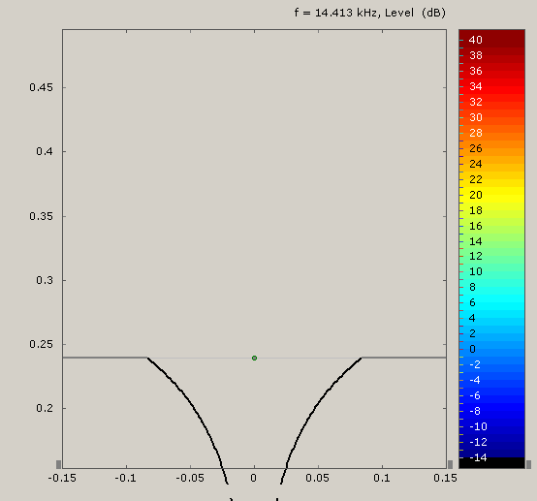537x501 pixels.
Task: Click the gray handle at plot's lower-right corner
Action: point(451,464)
